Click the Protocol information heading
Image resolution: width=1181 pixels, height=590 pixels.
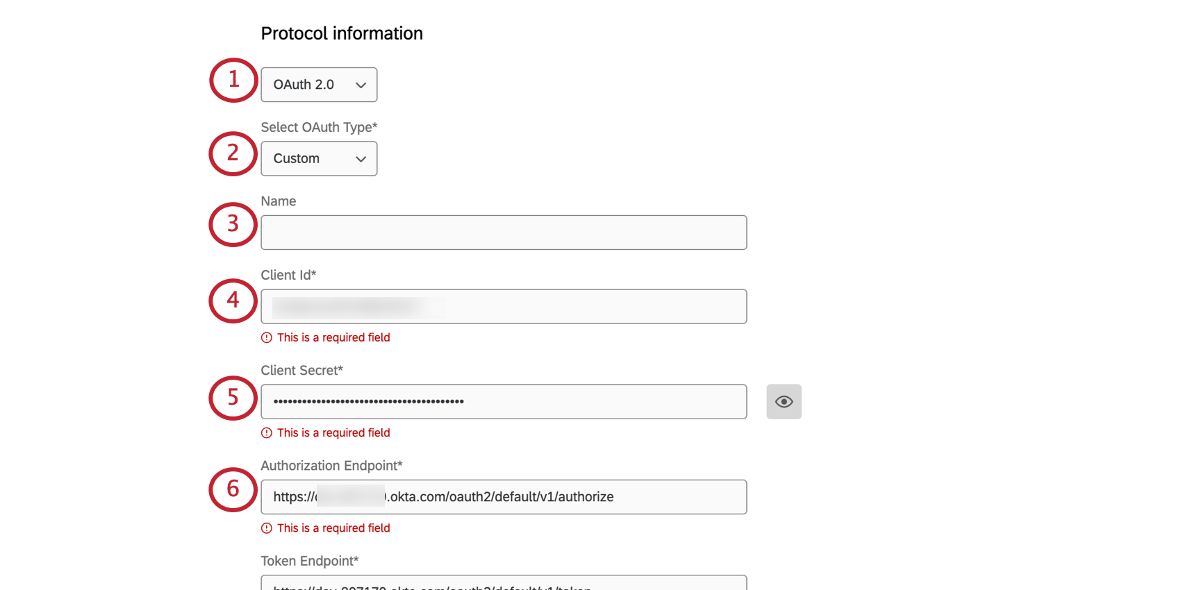[342, 33]
